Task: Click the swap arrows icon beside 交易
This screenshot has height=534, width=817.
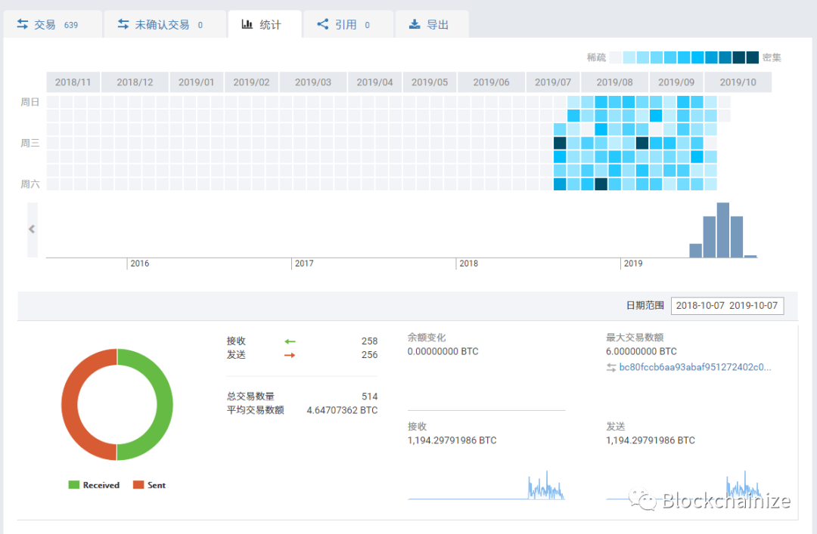Action: (23, 24)
